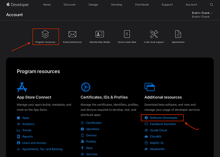
Task: Open the Support menu item
Action: point(167,5)
